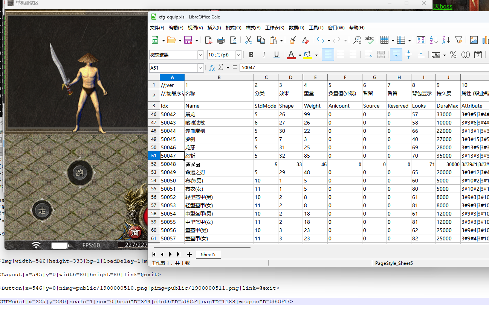
Task: Open Function Wizard fx icon
Action: click(x=212, y=68)
